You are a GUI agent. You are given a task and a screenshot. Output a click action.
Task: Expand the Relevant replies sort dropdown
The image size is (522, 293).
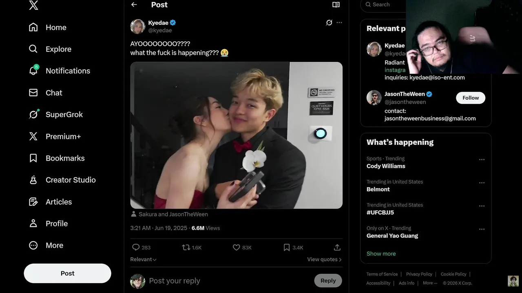point(143,259)
